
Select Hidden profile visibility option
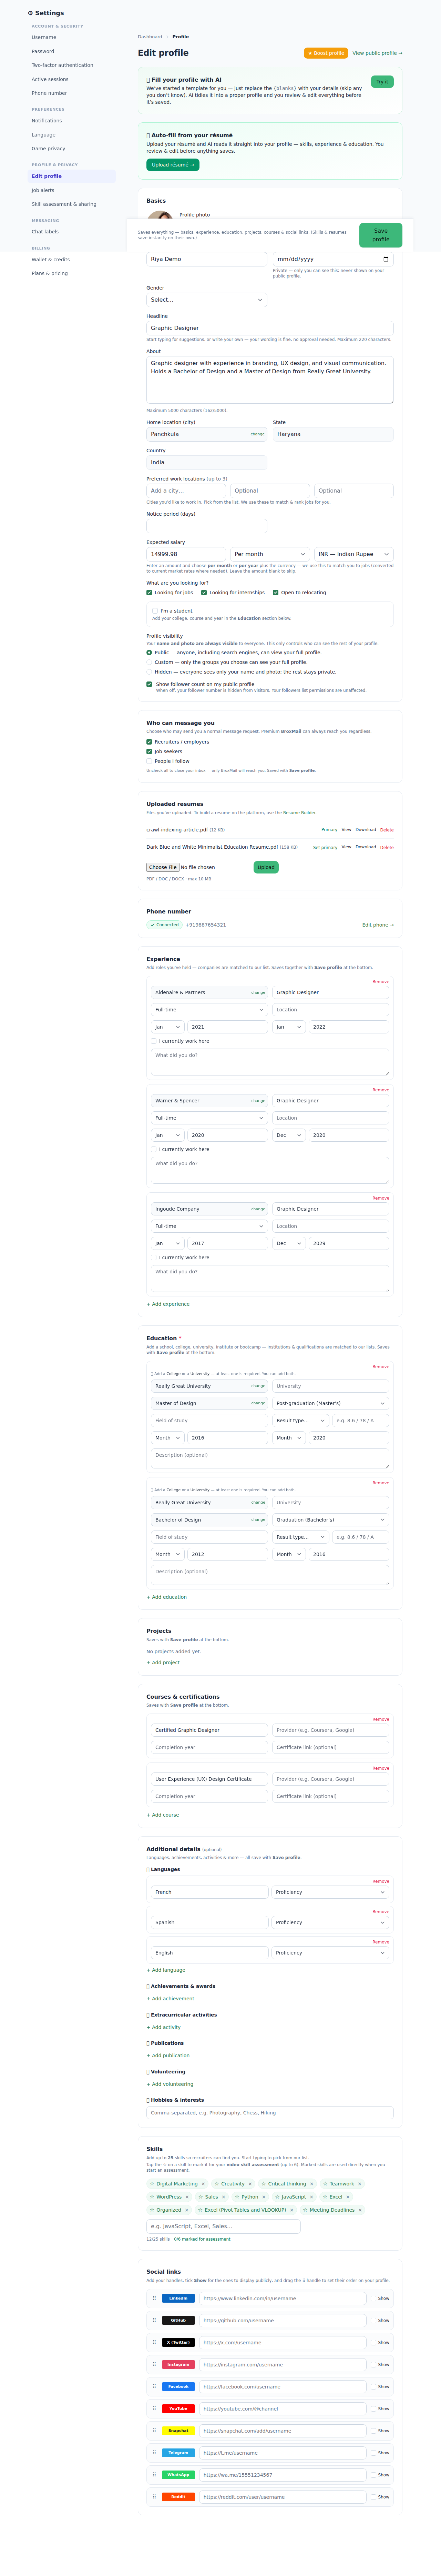[x=149, y=672]
